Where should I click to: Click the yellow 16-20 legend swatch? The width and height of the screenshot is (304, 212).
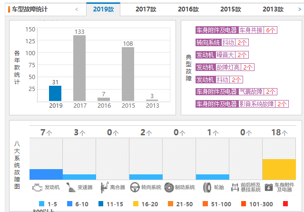click(x=136, y=203)
